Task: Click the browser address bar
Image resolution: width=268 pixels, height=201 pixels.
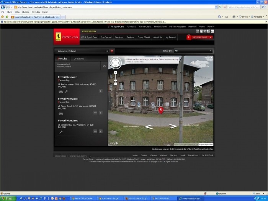Action: click(115, 7)
